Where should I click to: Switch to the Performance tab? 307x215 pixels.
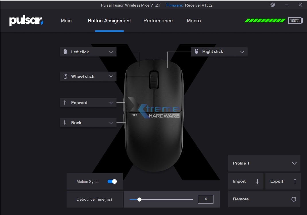(158, 21)
